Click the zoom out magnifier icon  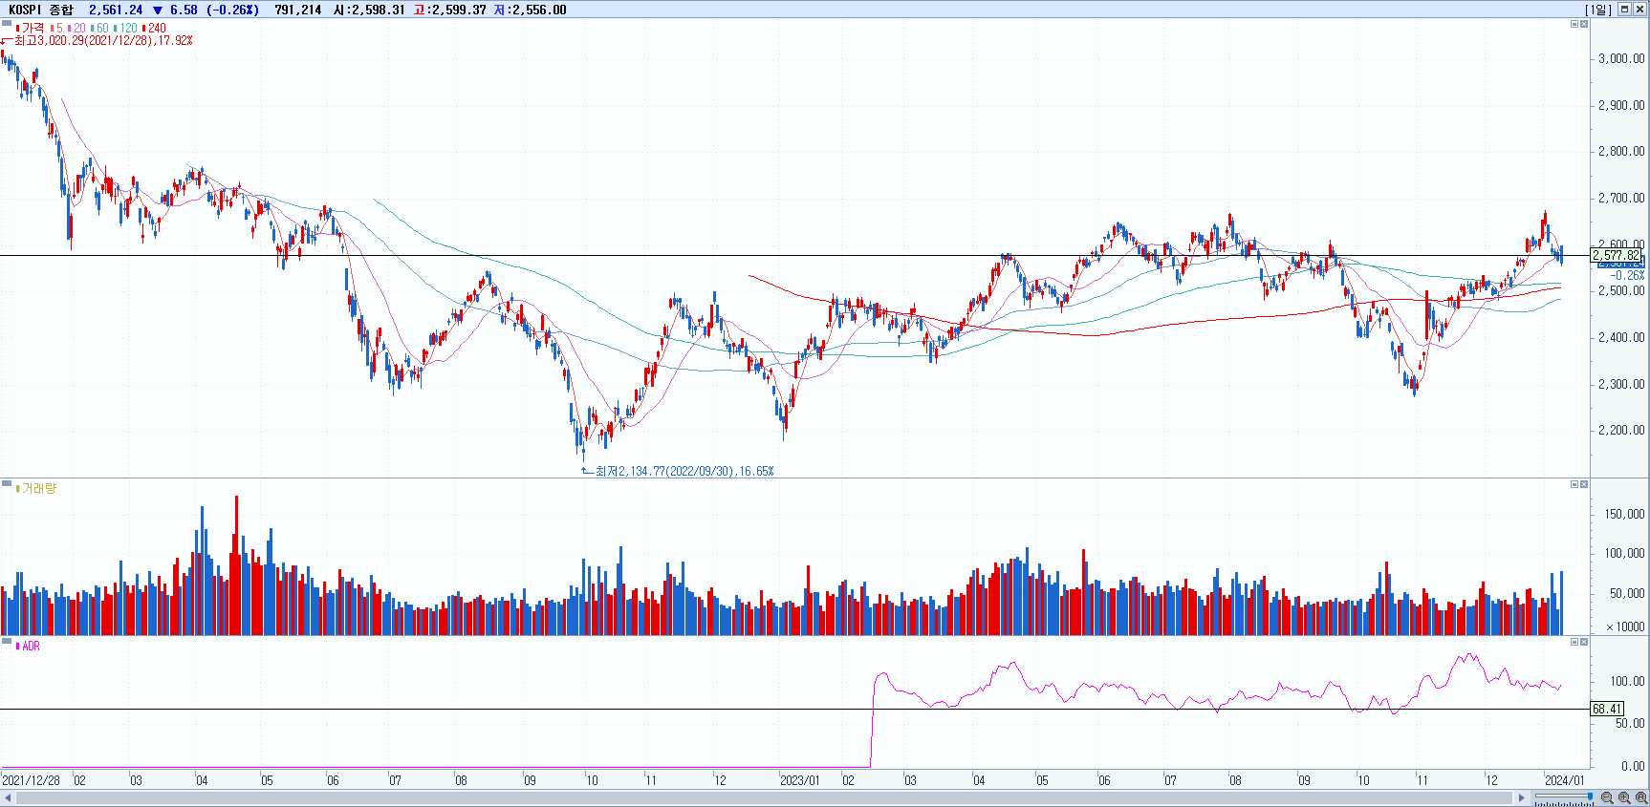[x=1607, y=797]
